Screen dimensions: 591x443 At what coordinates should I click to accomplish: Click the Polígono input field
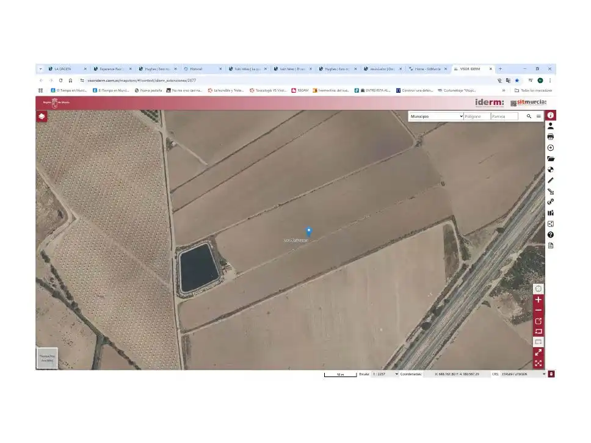pos(477,117)
